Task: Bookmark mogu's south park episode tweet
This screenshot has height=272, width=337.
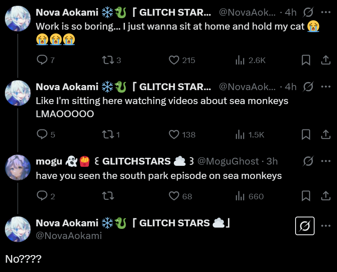Action: 306,196
